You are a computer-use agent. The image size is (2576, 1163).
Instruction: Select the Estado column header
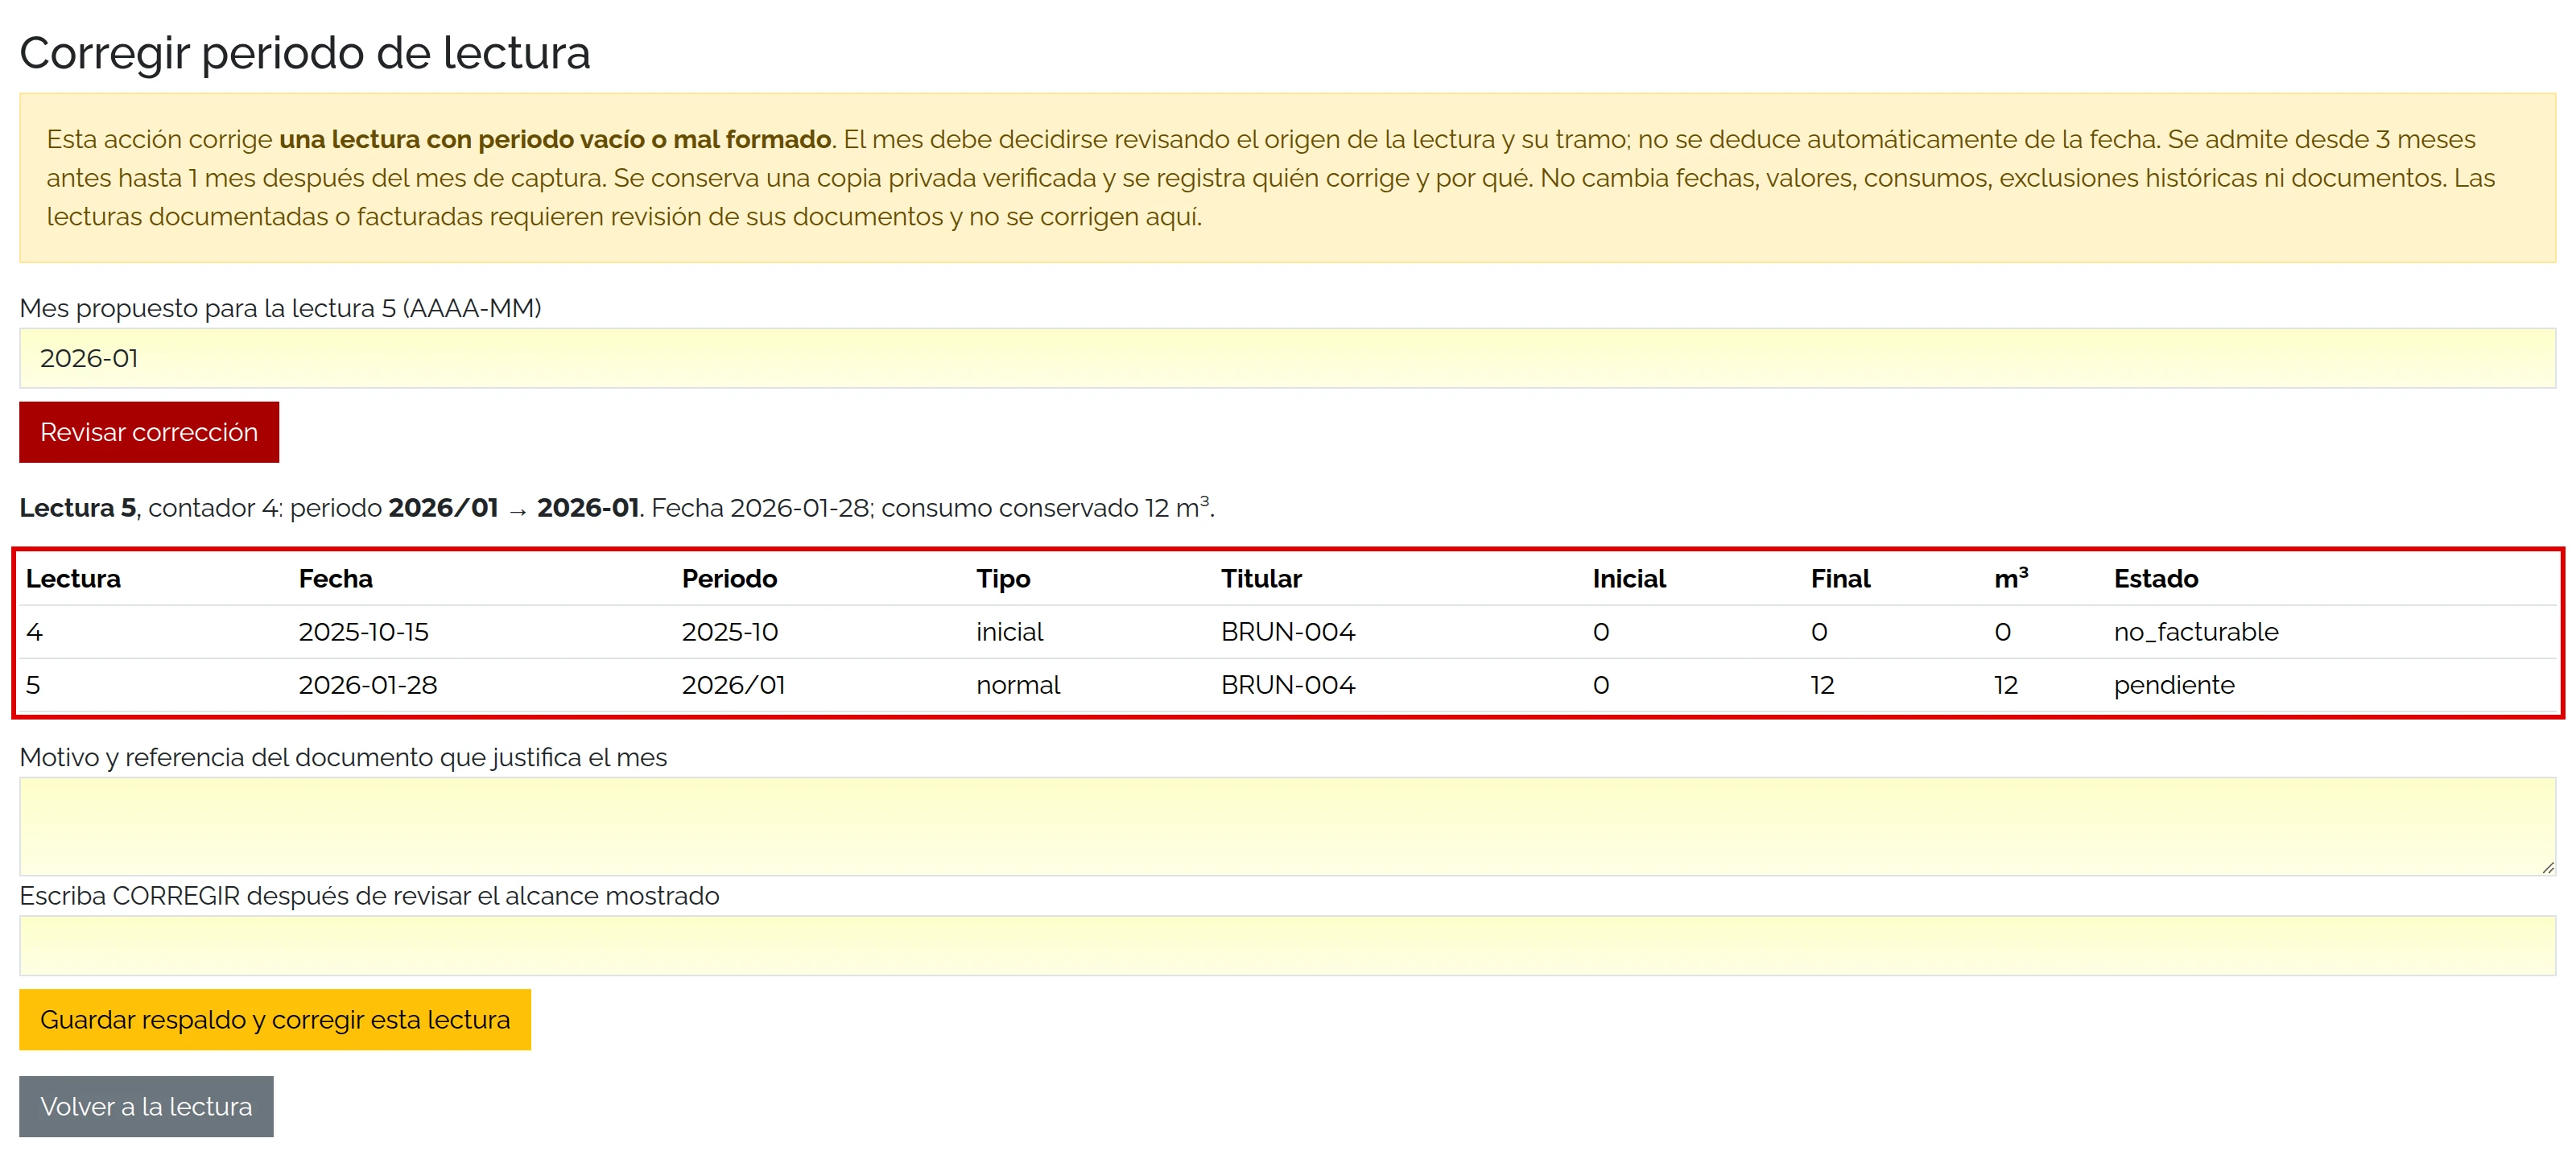coord(2155,578)
